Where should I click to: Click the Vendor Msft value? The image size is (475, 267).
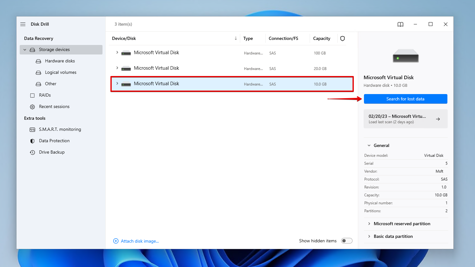tap(439, 171)
